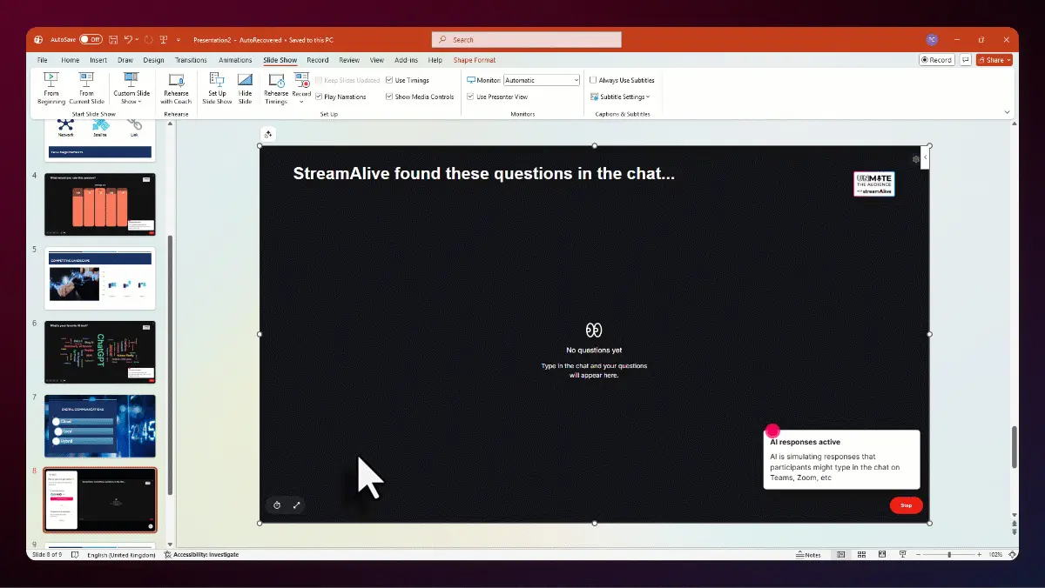Collapse the ribbon with chevron
Screen dimensions: 1045x588
(1008, 112)
